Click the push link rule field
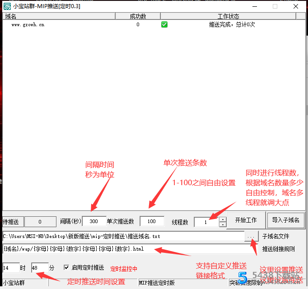 130,249
